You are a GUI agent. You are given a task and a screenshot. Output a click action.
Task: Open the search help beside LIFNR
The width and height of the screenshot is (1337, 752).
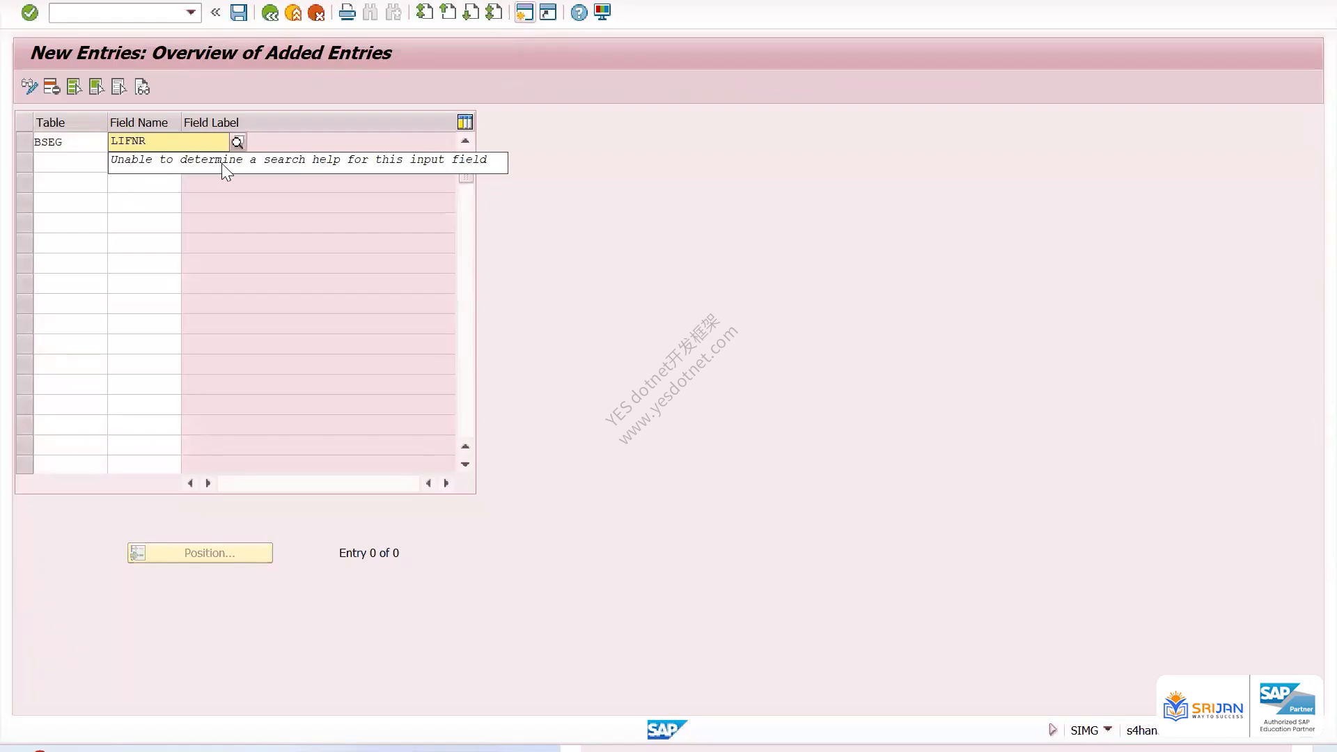click(237, 142)
